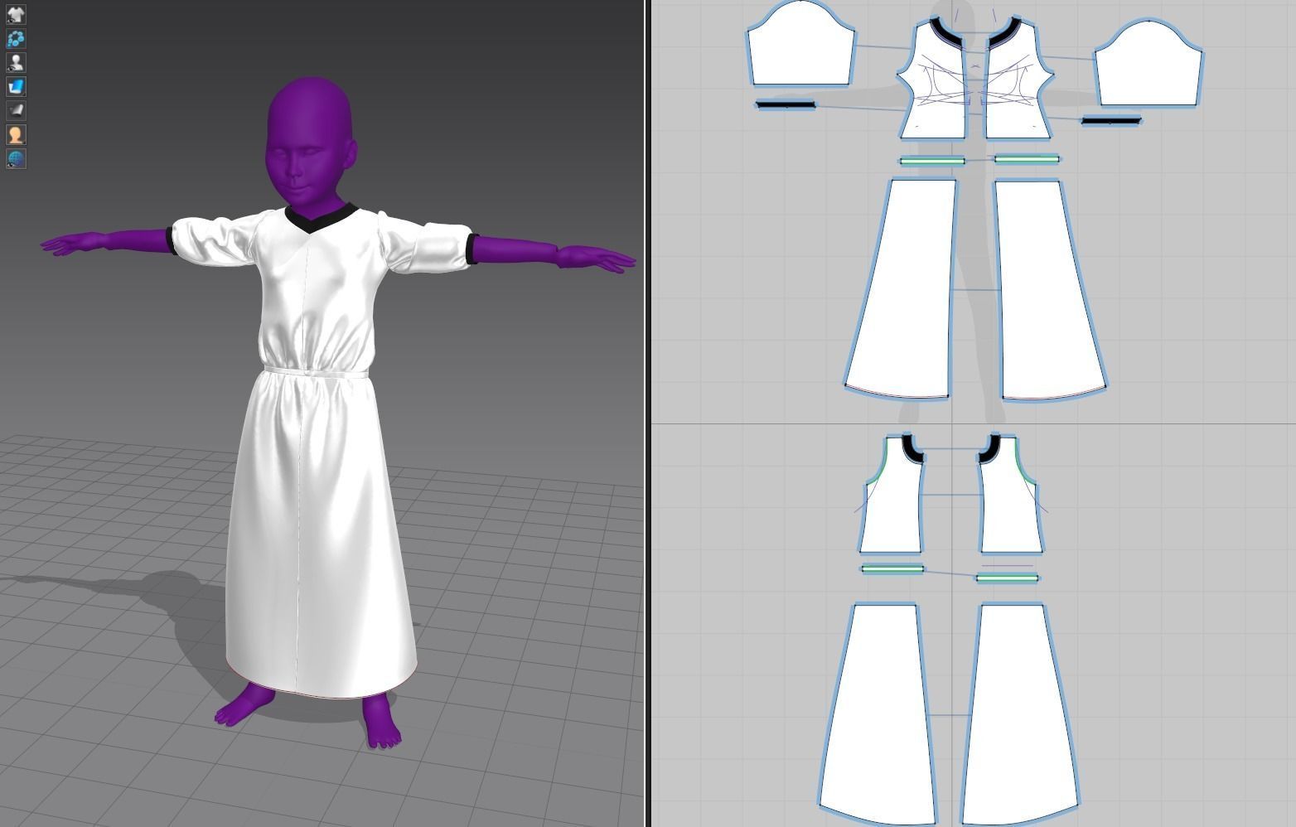The image size is (1296, 827).
Task: Select the right back waistband strip
Action: point(1007,578)
